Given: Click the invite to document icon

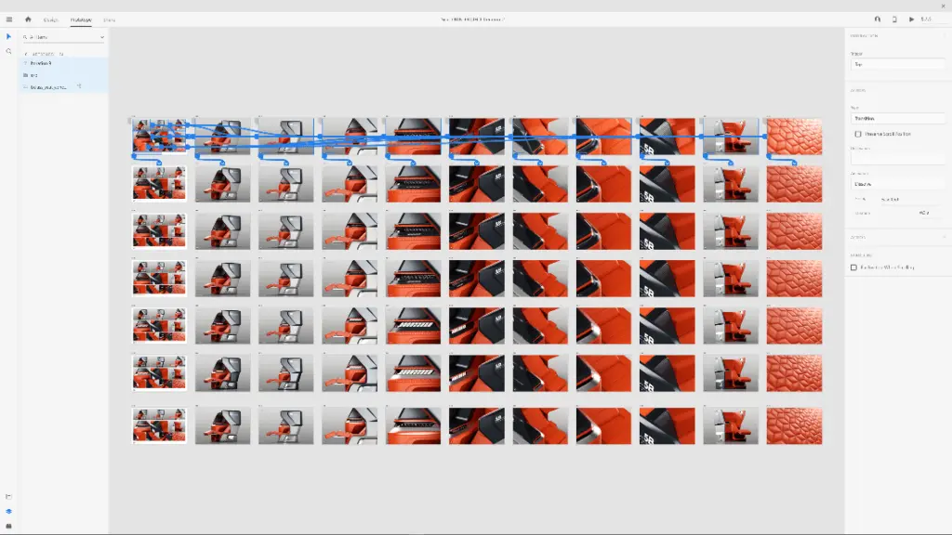Looking at the screenshot, I should (878, 20).
